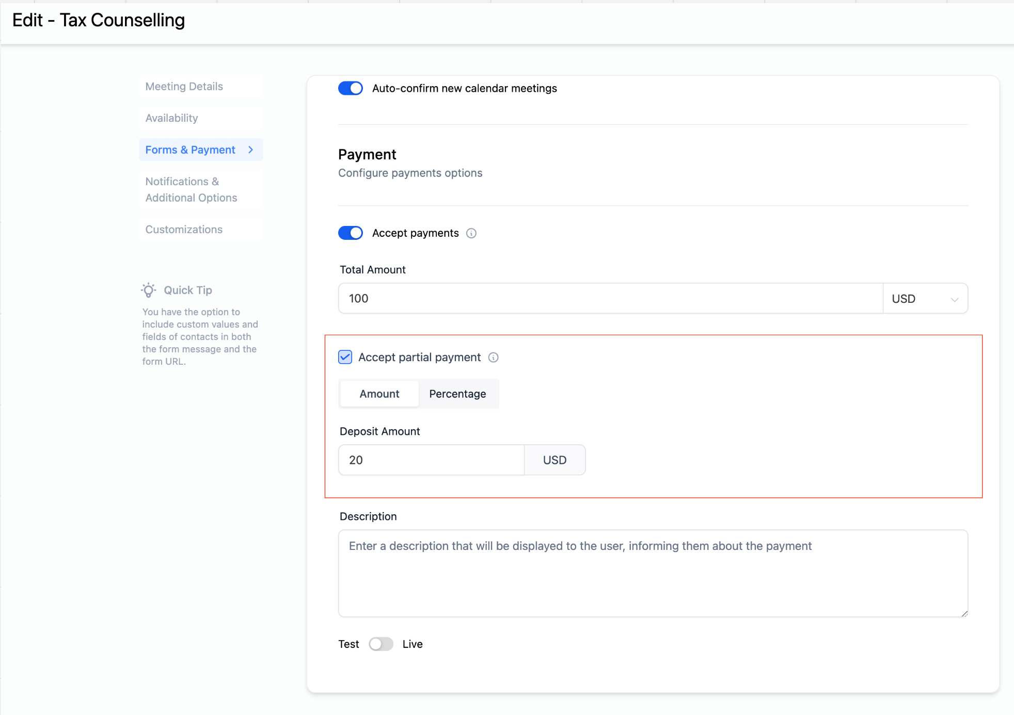Select the Amount tab
Viewport: 1014px width, 715px height.
(x=379, y=394)
